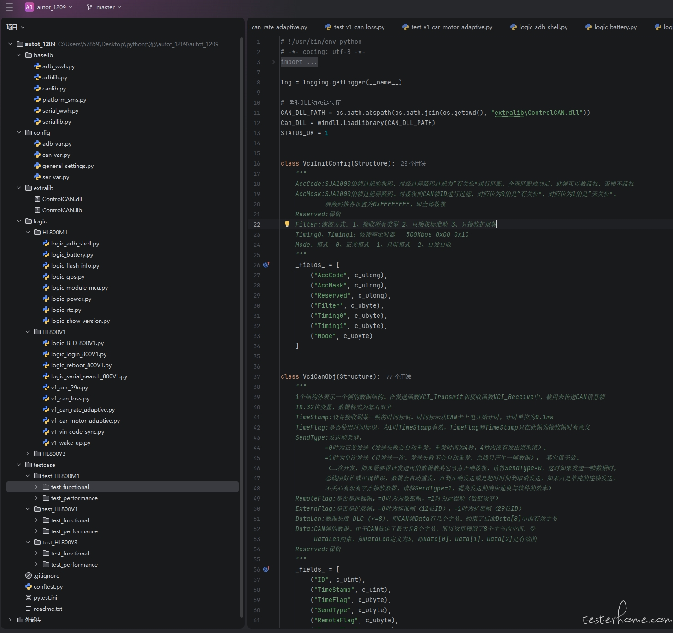Click the ControlCAN.dll file icon

point(37,199)
